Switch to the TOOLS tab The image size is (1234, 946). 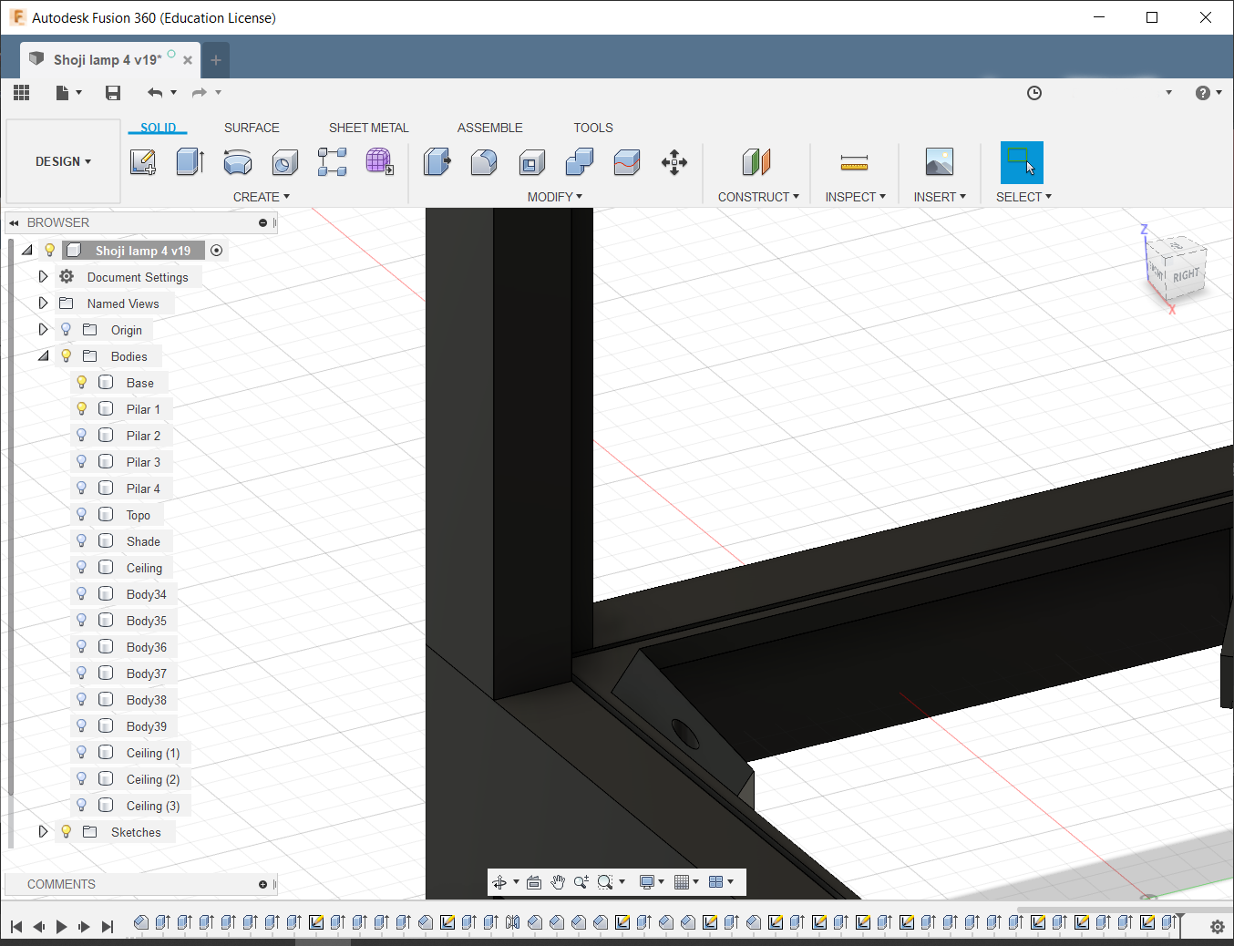pos(593,128)
